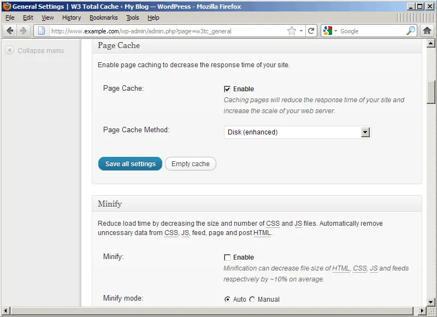Click the 'Minify mode:' label
Image resolution: width=437 pixels, height=317 pixels.
123,298
